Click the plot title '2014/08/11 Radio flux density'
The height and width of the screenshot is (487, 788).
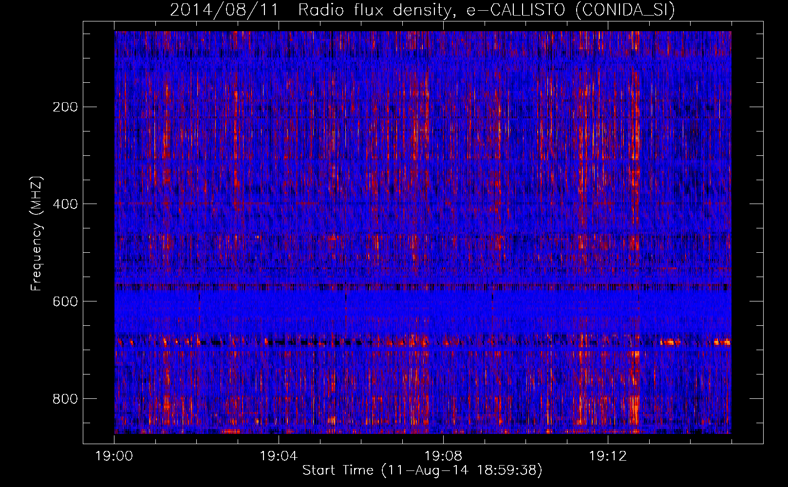[422, 10]
